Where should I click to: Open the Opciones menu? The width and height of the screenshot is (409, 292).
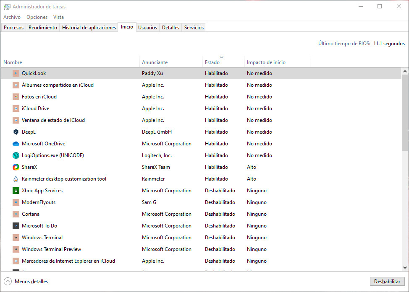tap(37, 17)
